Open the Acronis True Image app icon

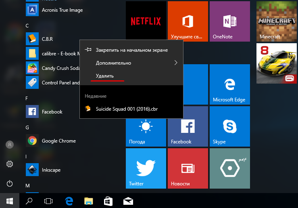32,10
